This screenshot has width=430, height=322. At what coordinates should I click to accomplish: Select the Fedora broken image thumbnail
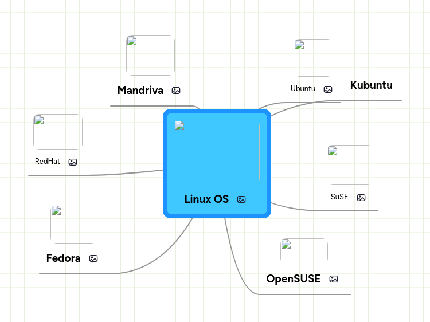pyautogui.click(x=74, y=224)
